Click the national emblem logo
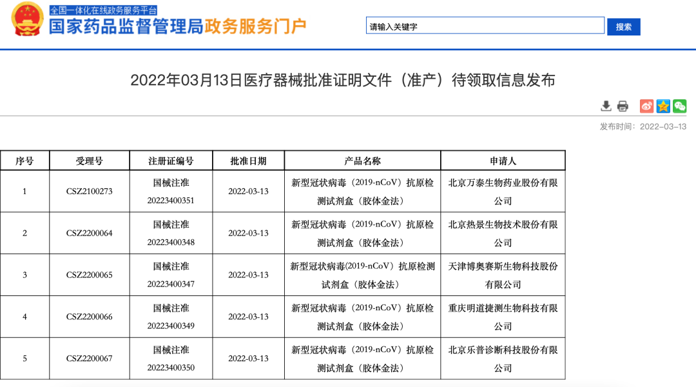This screenshot has height=387, width=696. click(x=28, y=21)
